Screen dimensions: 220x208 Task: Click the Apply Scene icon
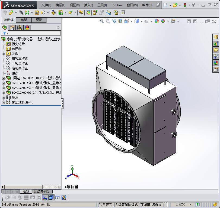[x=163, y=21]
